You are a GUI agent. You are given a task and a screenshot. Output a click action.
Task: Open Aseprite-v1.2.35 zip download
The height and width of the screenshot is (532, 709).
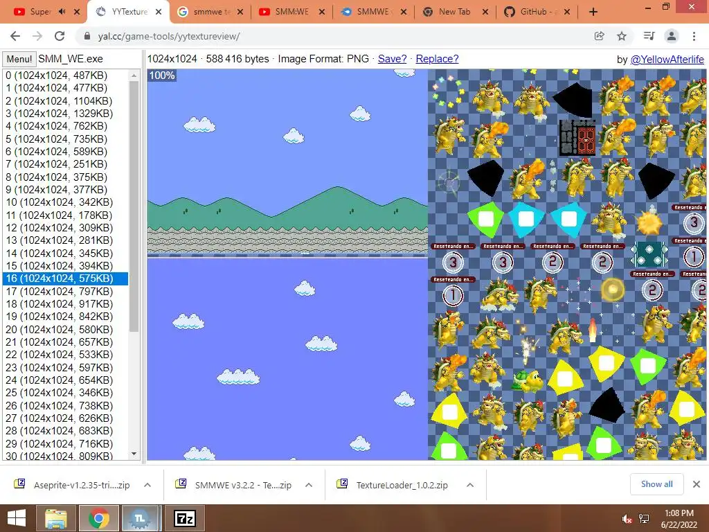coord(82,485)
